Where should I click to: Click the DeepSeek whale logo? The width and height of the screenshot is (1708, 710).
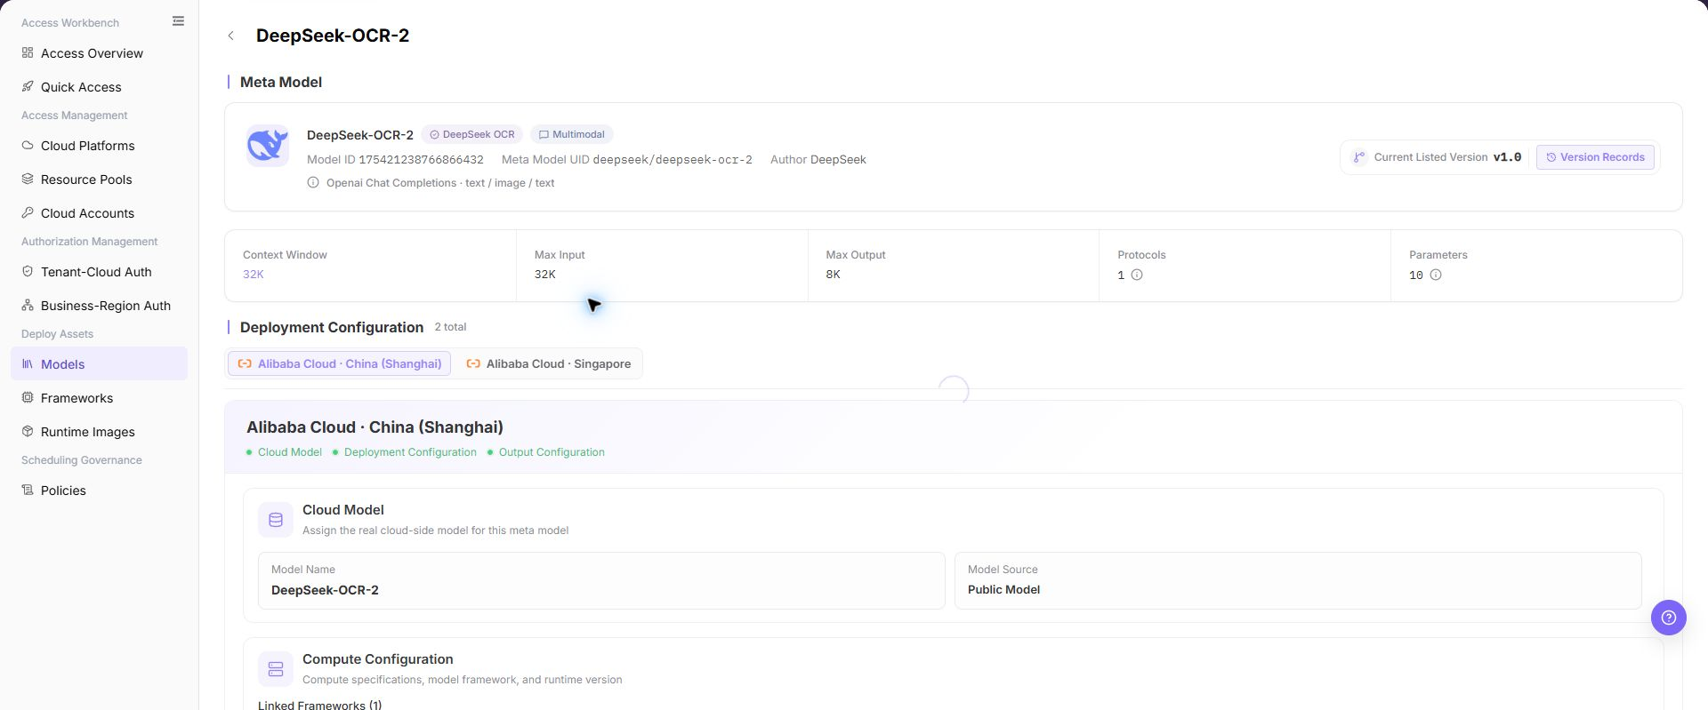(x=268, y=146)
